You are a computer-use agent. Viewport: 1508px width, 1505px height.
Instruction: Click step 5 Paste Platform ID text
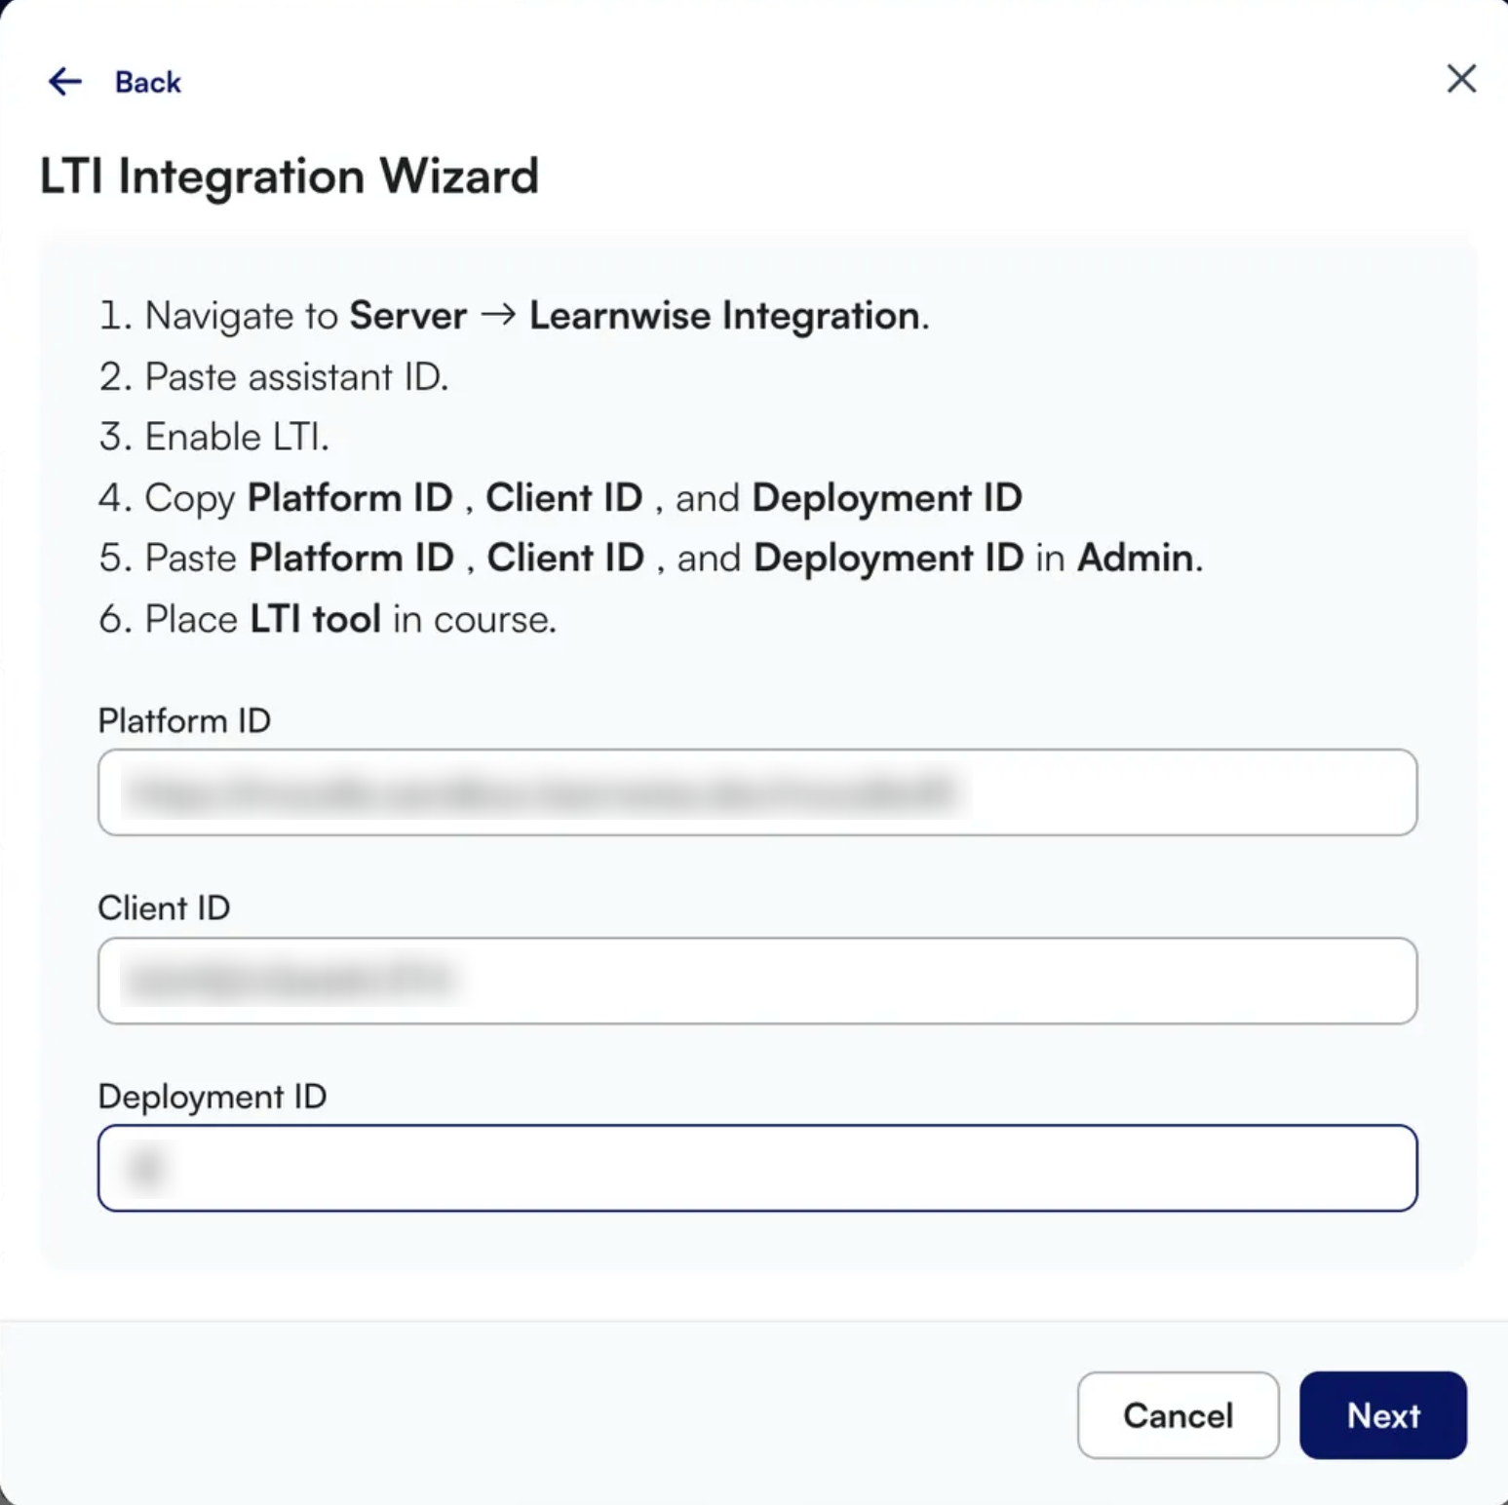(650, 559)
